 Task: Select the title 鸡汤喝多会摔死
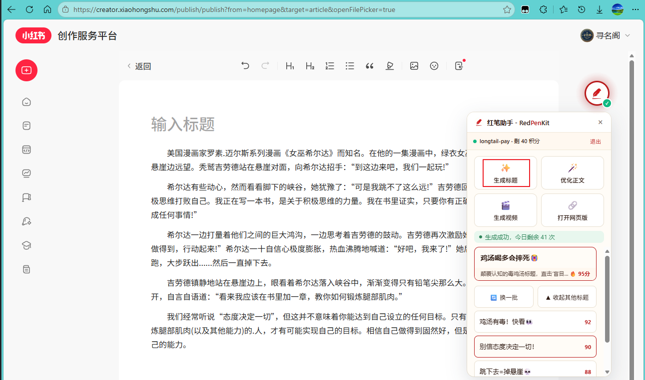tap(535, 264)
